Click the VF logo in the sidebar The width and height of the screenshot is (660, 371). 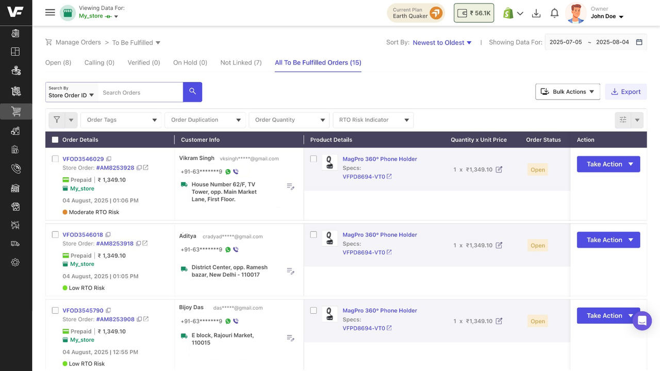[15, 12]
